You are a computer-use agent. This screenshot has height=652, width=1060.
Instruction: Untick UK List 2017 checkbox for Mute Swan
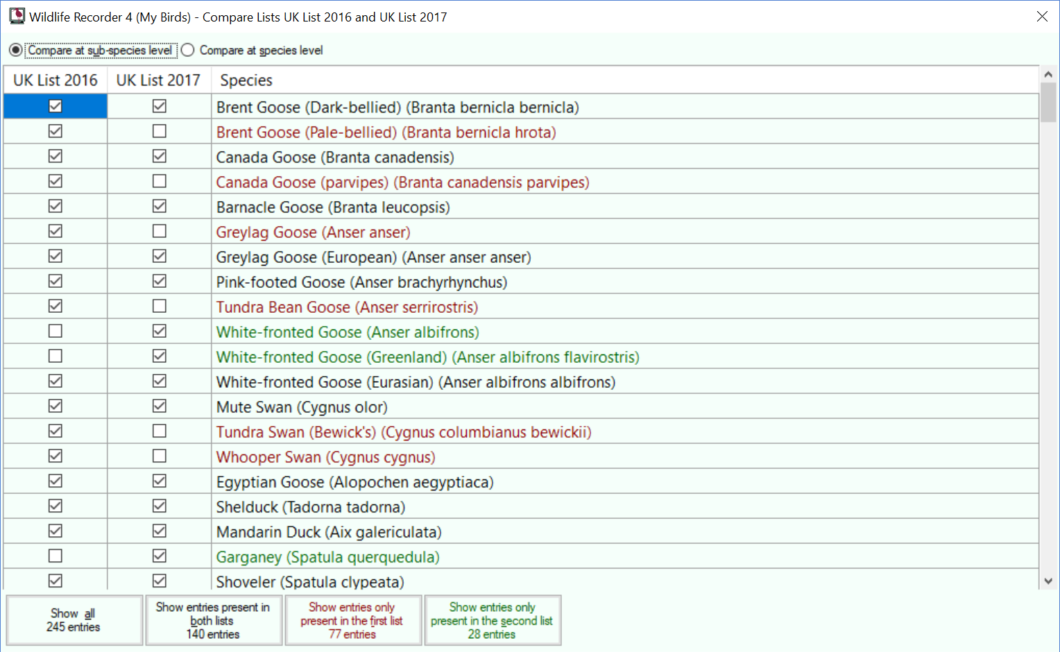160,406
